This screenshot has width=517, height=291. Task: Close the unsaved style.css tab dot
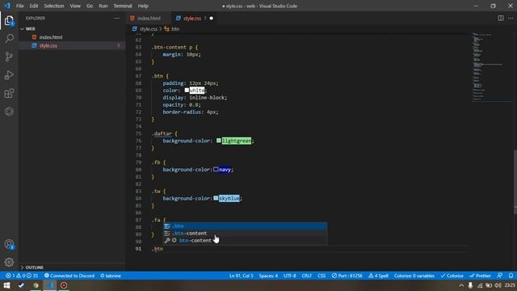(x=212, y=18)
